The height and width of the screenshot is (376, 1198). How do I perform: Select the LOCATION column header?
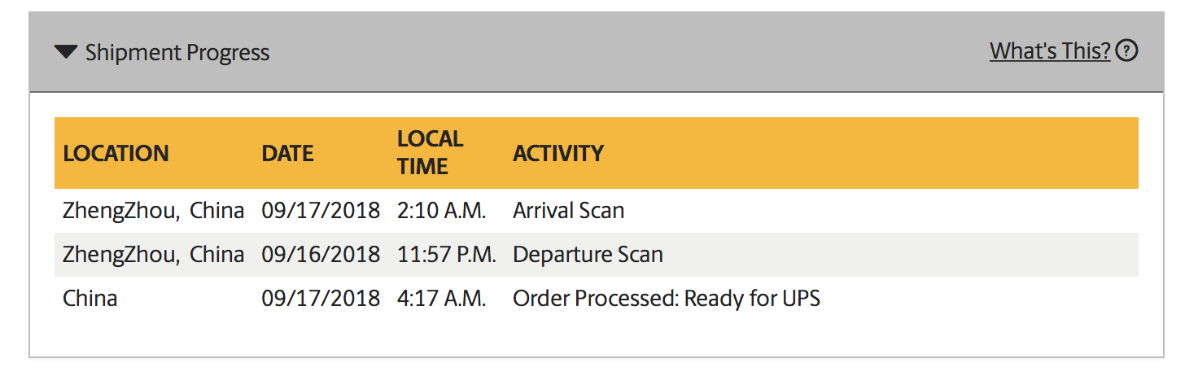tap(116, 153)
